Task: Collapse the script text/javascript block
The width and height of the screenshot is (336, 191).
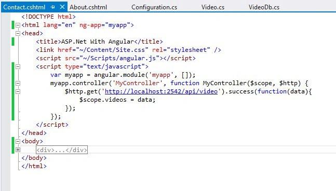Action: [18, 66]
